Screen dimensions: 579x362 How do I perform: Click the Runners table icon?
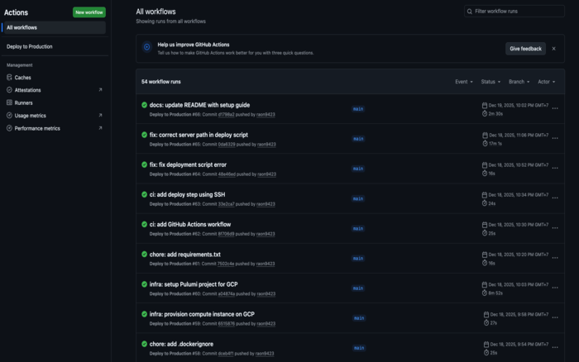coord(9,102)
